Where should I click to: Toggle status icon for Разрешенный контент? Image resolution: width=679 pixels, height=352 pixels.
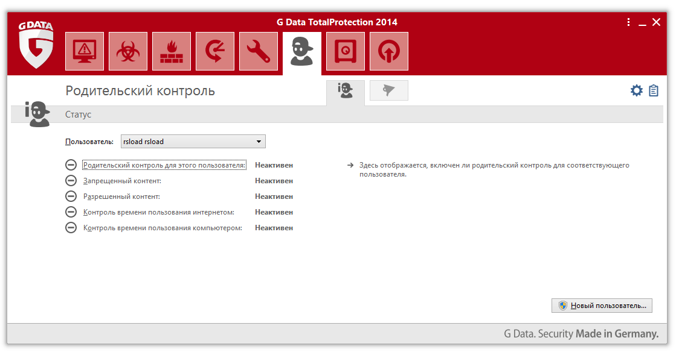[71, 196]
